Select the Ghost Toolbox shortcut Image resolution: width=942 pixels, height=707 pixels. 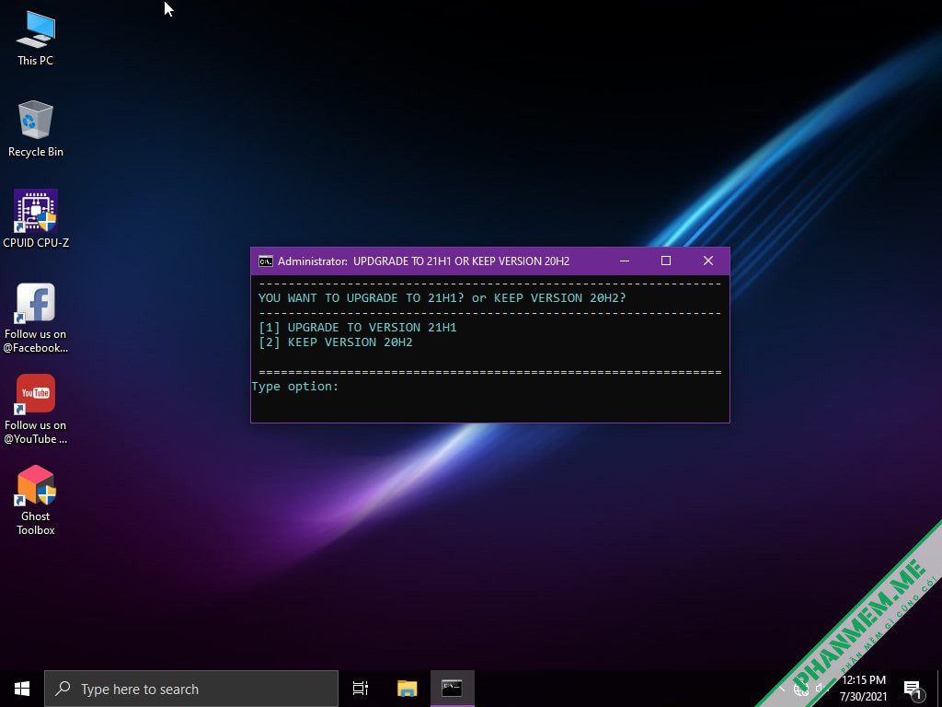(x=36, y=500)
